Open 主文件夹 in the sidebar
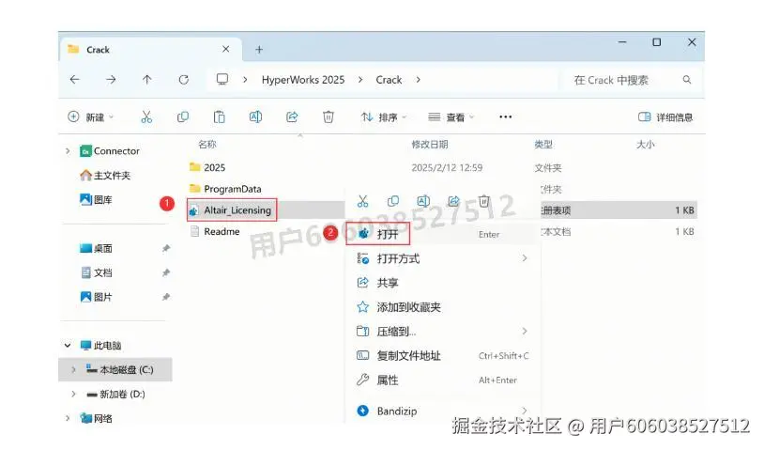 105,176
